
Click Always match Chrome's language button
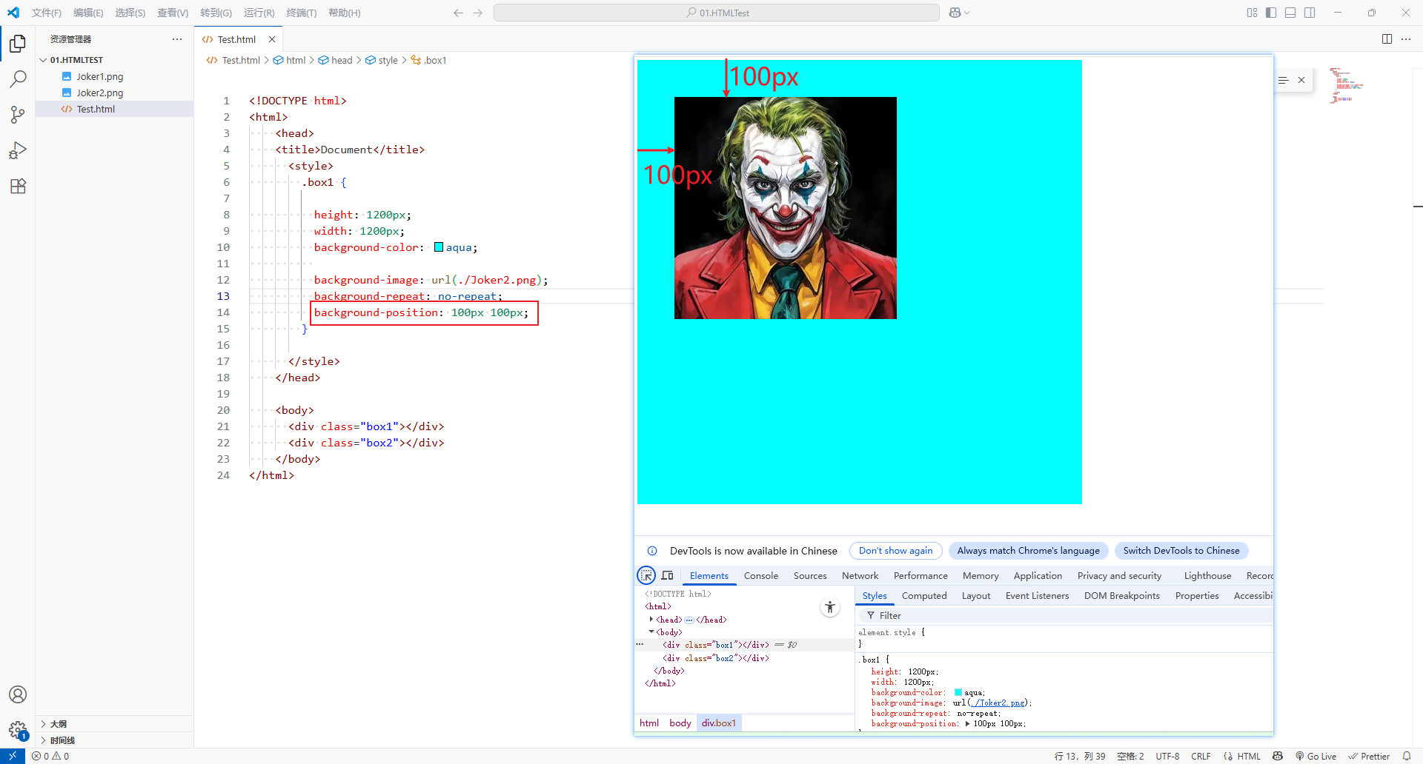point(1028,551)
